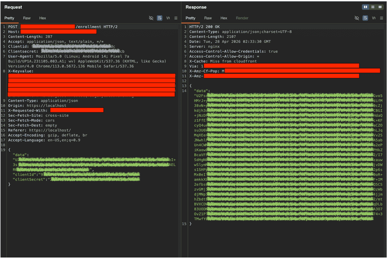Image resolution: width=387 pixels, height=260 pixels.
Task: Switch Response view to Raw tab
Action: [x=208, y=18]
